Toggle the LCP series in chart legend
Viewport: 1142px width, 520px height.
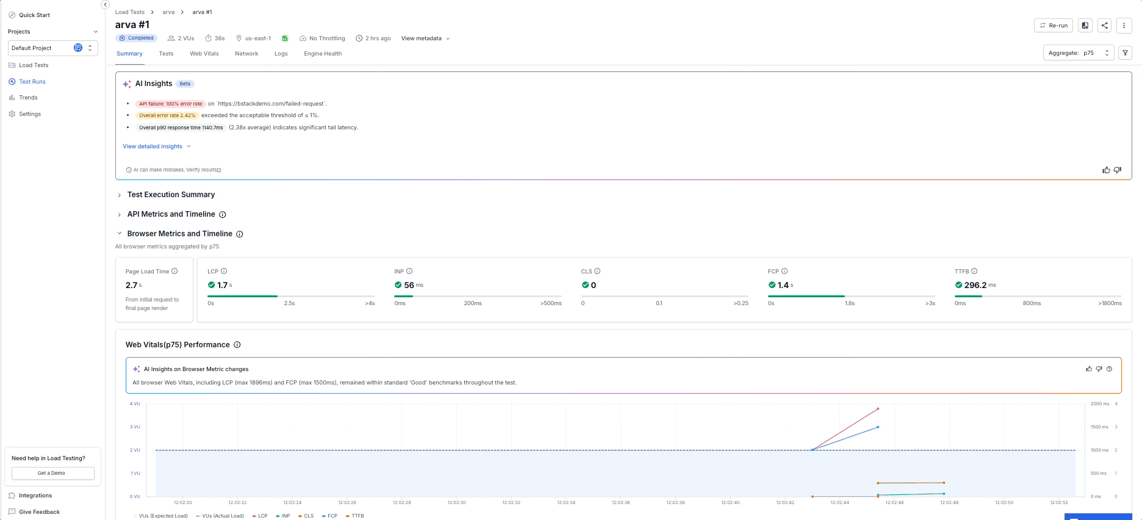(260, 516)
